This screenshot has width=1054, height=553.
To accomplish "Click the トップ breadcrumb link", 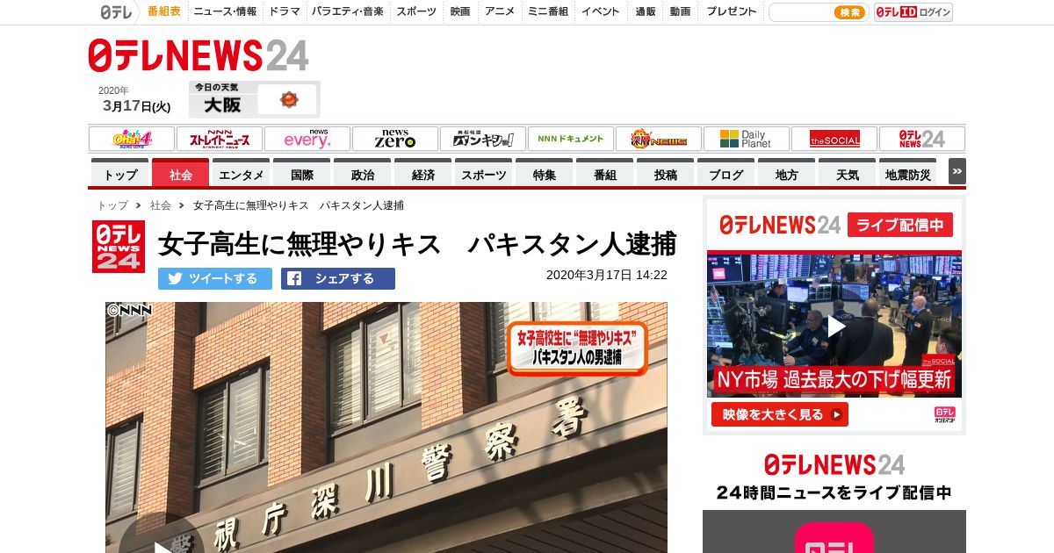I will point(112,205).
